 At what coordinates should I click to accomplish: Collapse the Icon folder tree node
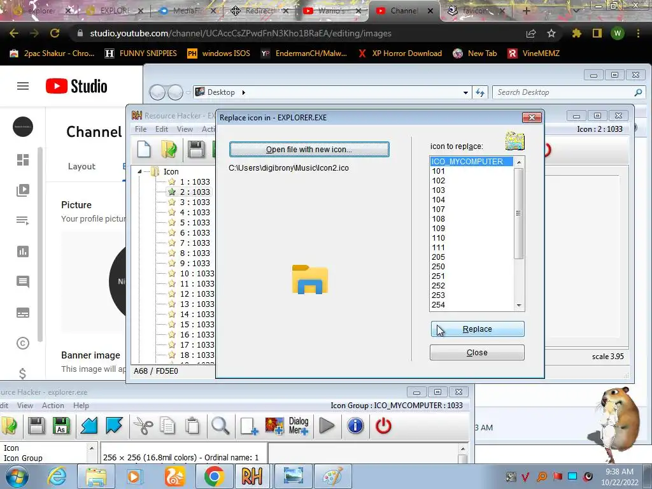(x=139, y=171)
